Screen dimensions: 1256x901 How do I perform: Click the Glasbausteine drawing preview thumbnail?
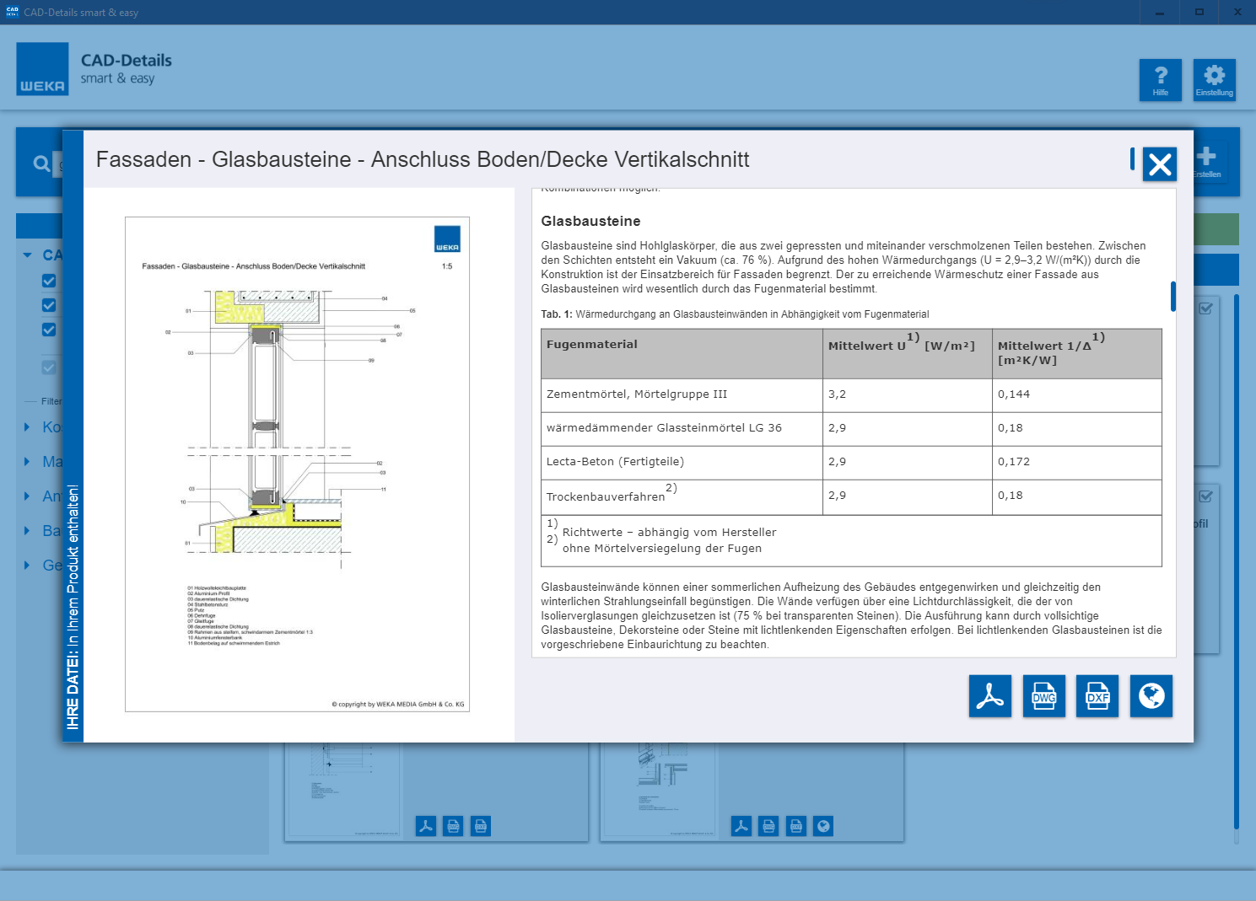pyautogui.click(x=297, y=464)
